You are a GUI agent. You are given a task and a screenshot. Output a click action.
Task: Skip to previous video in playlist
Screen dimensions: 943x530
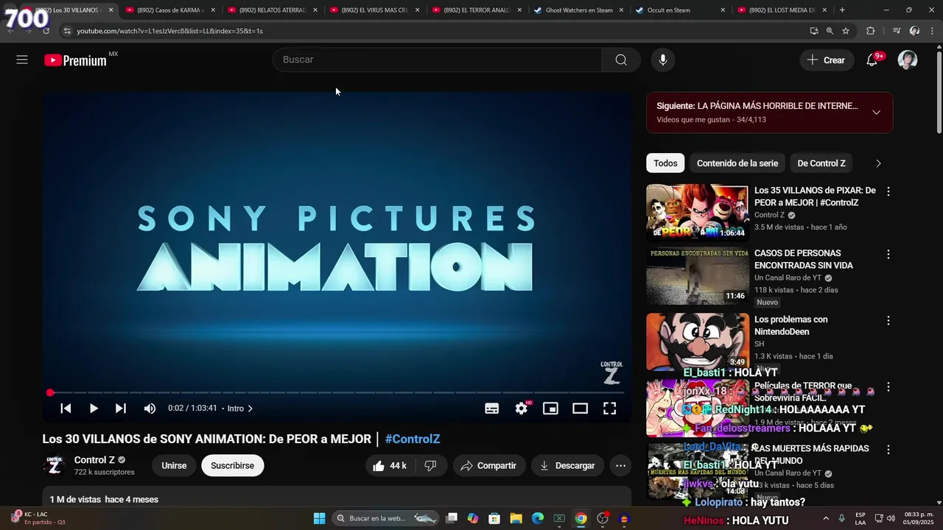tap(66, 409)
